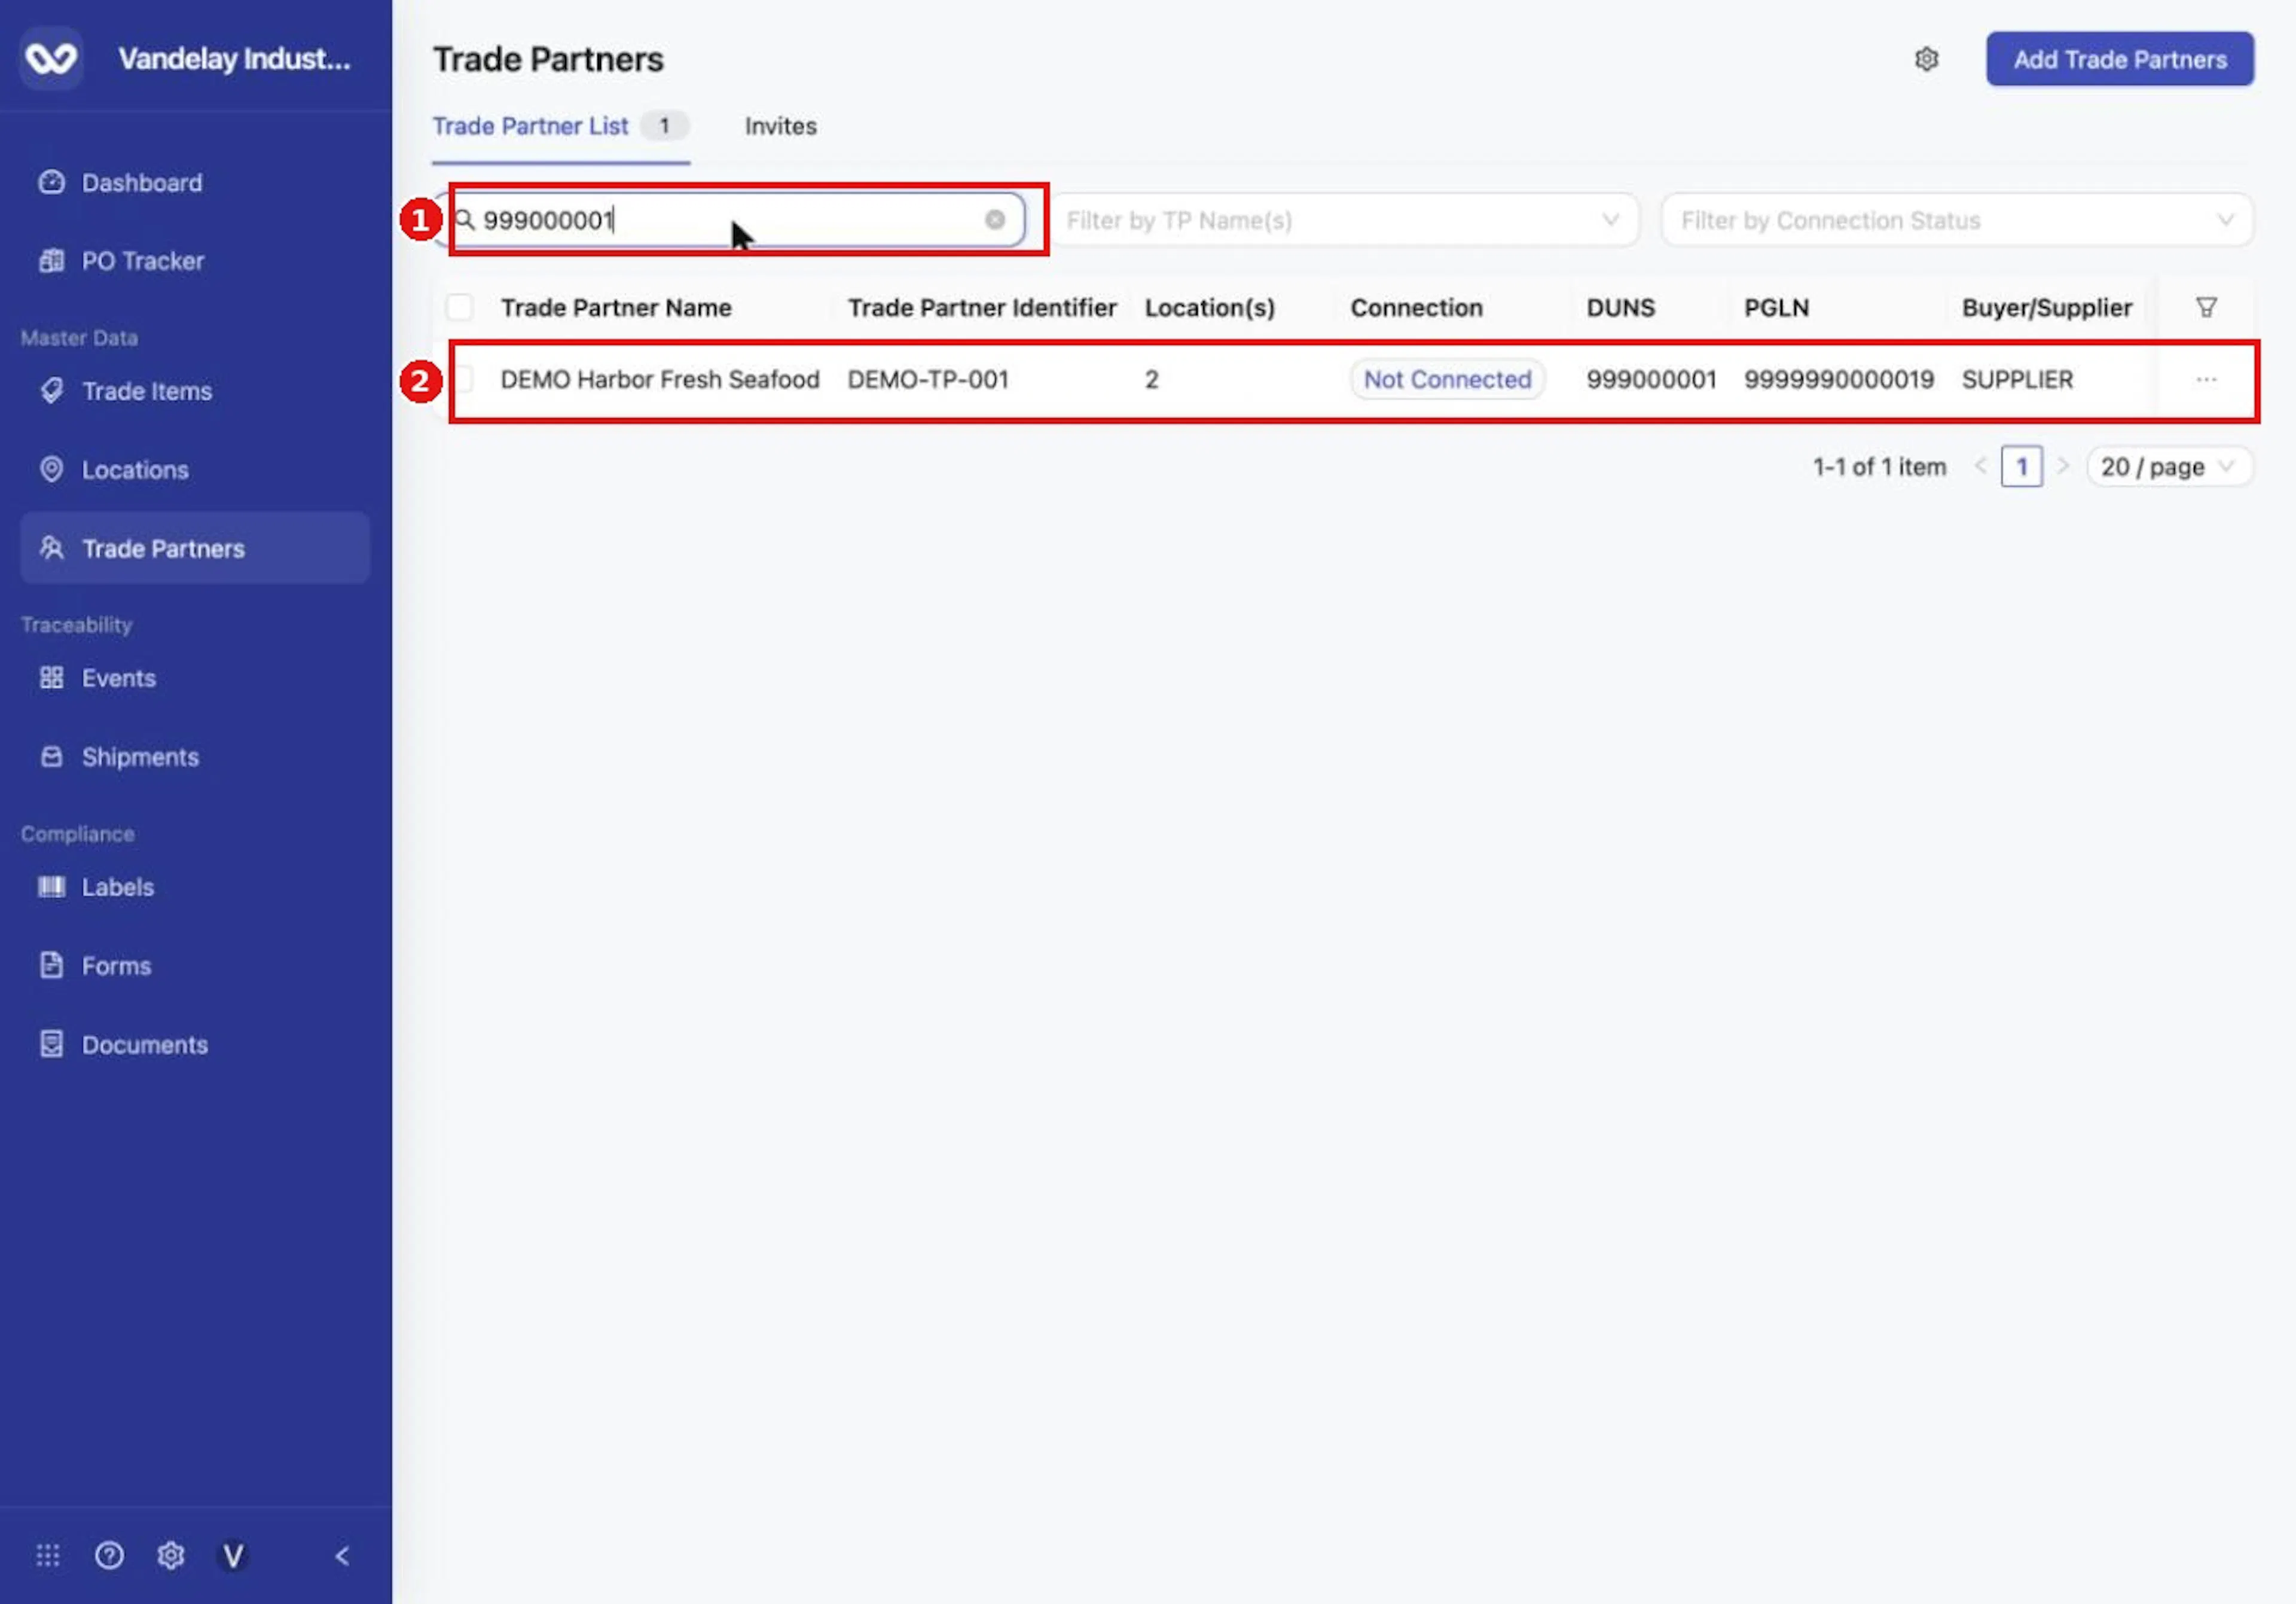
Task: Open the Labels page
Action: tap(117, 887)
